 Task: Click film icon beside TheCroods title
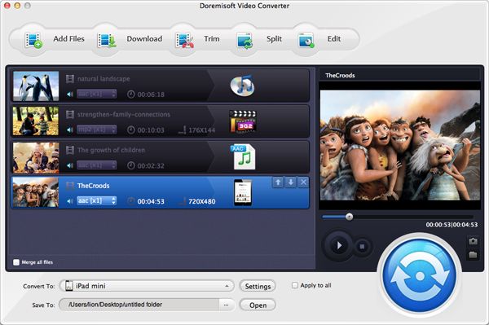tap(70, 186)
